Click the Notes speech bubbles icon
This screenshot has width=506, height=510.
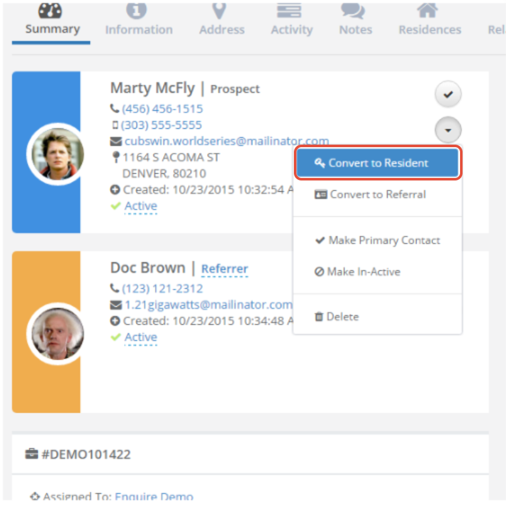[353, 11]
